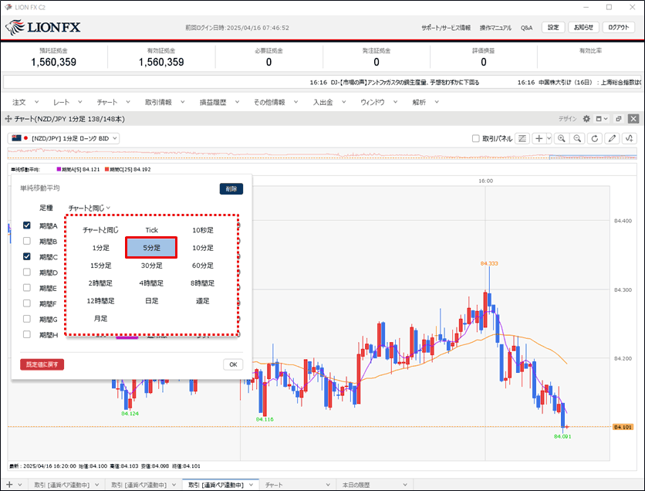Open the chevron on the 本日の履歴 tab
645x491 pixels.
405,485
